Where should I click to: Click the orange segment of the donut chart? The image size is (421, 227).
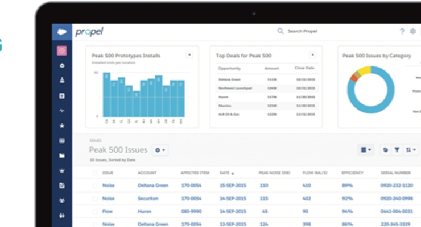click(354, 78)
